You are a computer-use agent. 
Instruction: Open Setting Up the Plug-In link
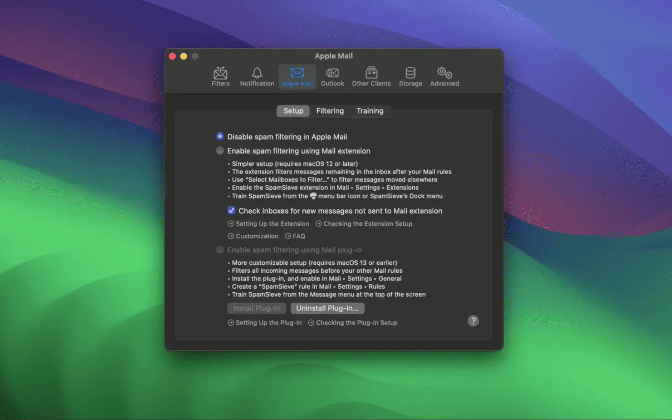(265, 323)
